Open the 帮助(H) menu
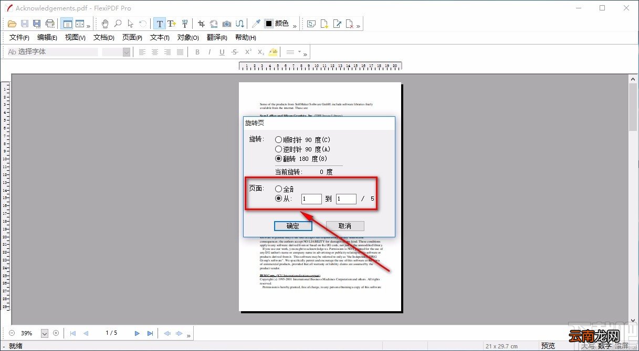639x351 pixels. pyautogui.click(x=246, y=38)
